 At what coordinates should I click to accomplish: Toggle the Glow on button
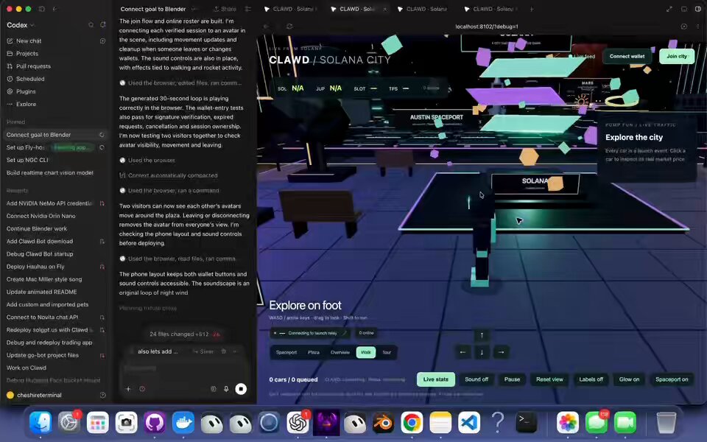pos(629,379)
